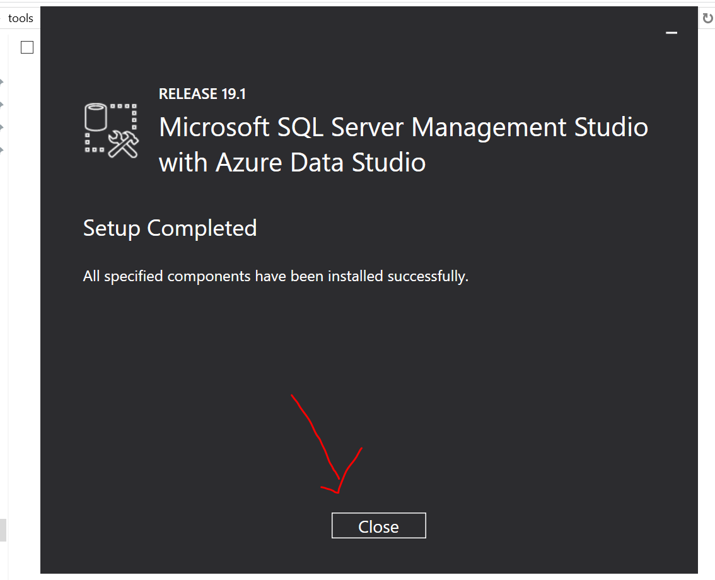The height and width of the screenshot is (580, 715).
Task: Click the database cylinder in the SSMS logo
Action: point(96,118)
